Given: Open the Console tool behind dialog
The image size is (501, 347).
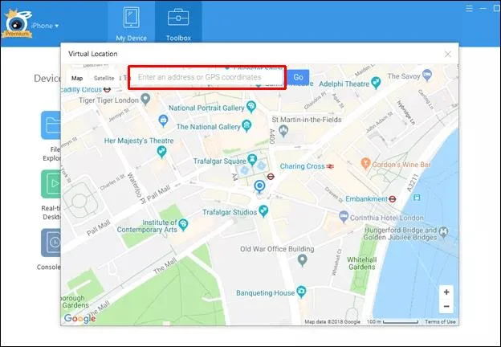Looking at the screenshot, I should point(51,243).
